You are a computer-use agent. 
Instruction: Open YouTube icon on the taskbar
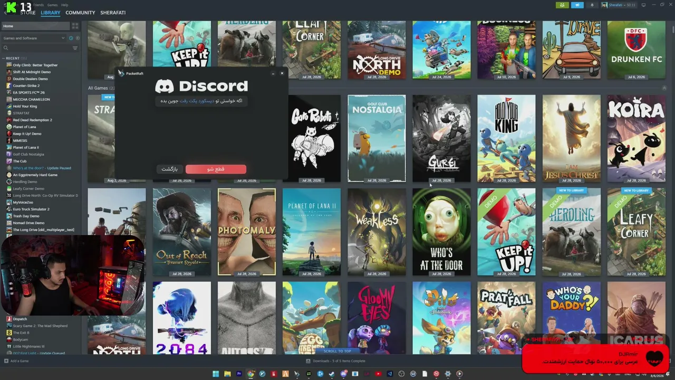[378, 374]
